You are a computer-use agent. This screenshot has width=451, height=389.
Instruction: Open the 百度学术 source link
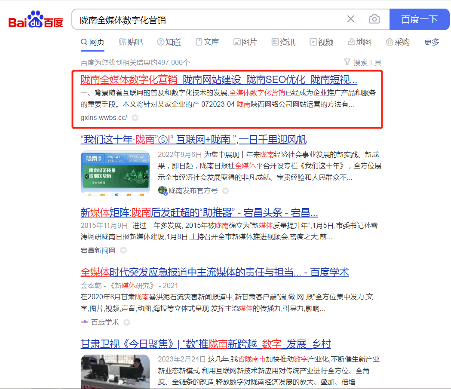[x=105, y=322]
